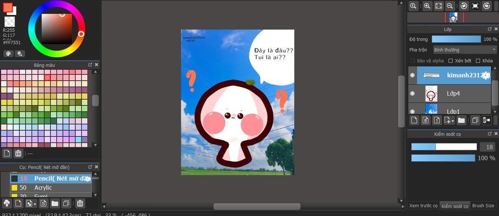The image size is (499, 216).
Task: Rotate canvas right in navigator
Action: pos(486,6)
